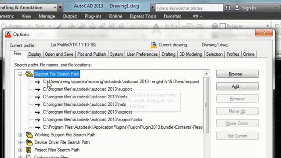Select Device Driver File Search Path item

point(62,142)
